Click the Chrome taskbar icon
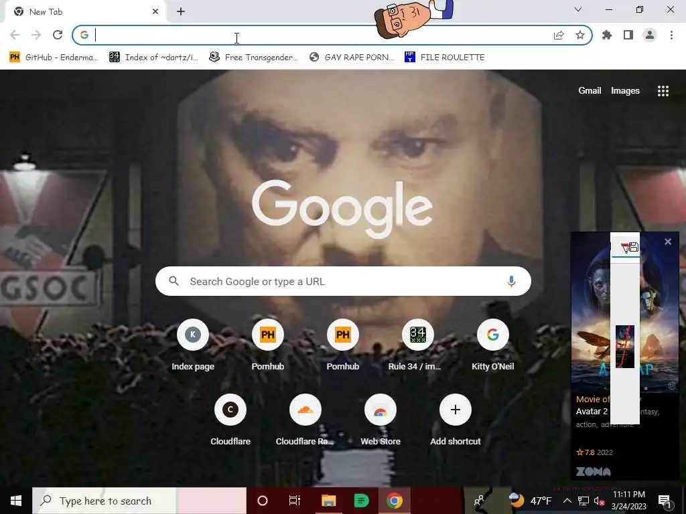Screen dimensions: 686x514 (394, 501)
